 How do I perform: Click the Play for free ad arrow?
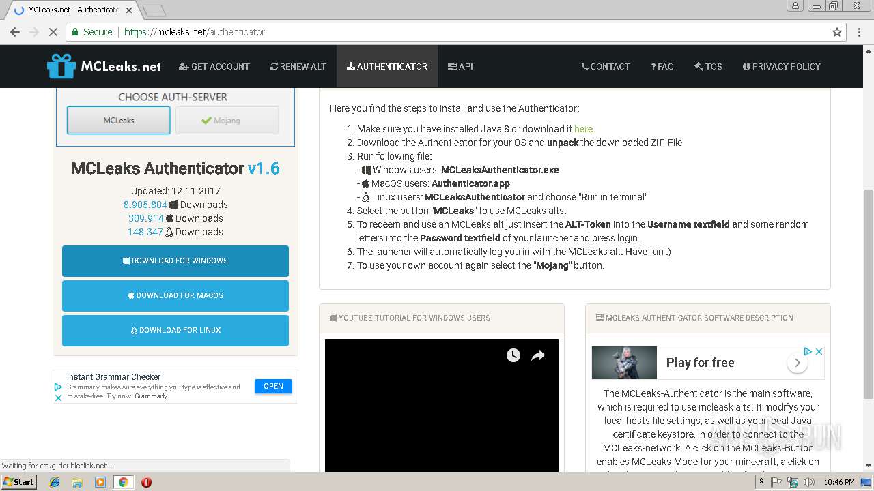point(797,363)
